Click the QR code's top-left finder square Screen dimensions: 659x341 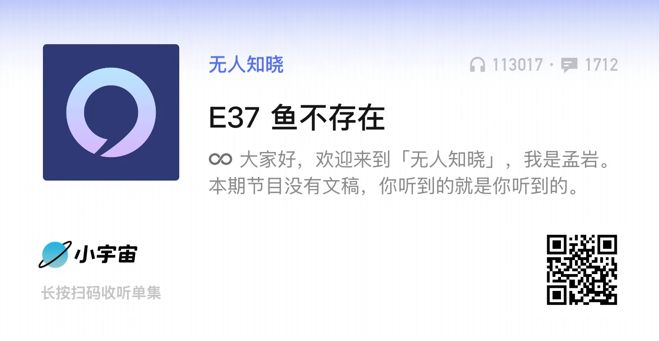click(557, 245)
